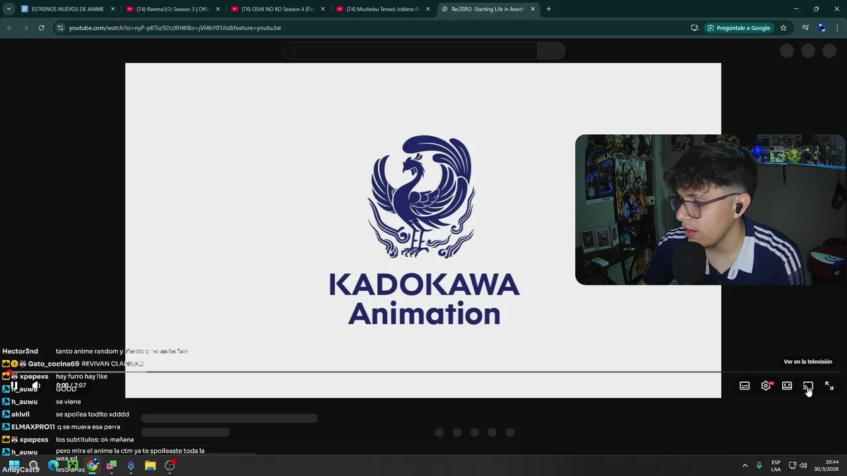Click the YouTube search field
The height and width of the screenshot is (476, 847).
click(410, 51)
